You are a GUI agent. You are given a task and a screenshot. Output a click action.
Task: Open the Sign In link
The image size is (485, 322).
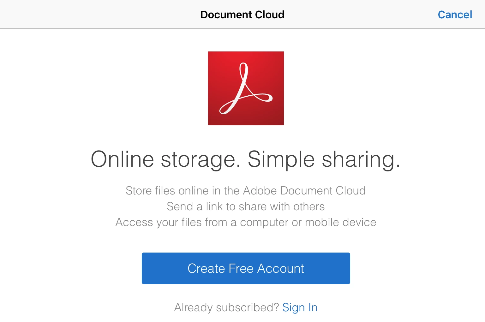(x=300, y=307)
